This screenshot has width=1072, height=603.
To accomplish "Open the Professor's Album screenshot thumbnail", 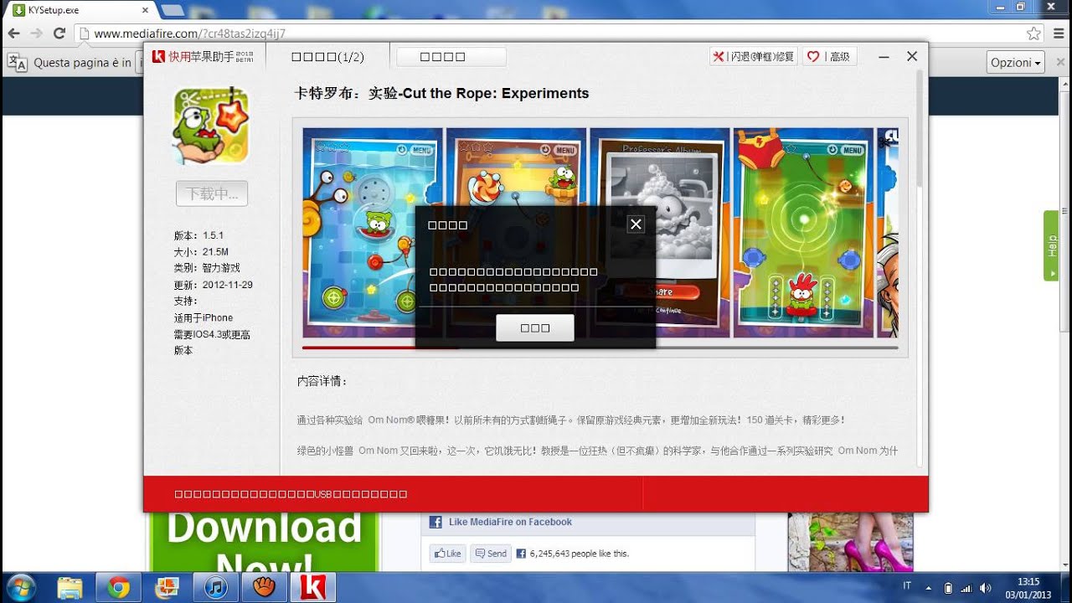I will tap(659, 233).
